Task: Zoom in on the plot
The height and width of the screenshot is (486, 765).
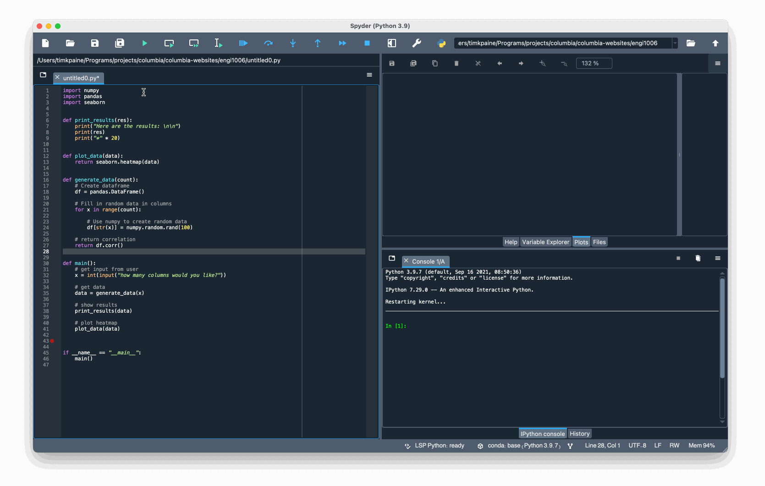Action: click(x=543, y=63)
